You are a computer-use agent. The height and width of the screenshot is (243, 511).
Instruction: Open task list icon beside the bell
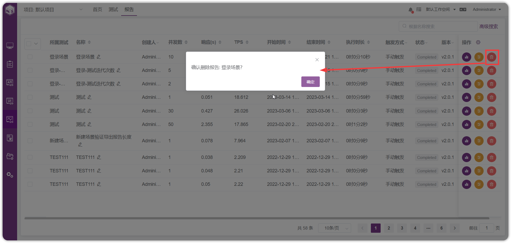(419, 9)
